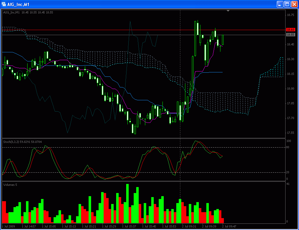The height and width of the screenshot is (230, 299).
Task: Click the 2 Jul 09:39 time label
Action: pyautogui.click(x=209, y=226)
